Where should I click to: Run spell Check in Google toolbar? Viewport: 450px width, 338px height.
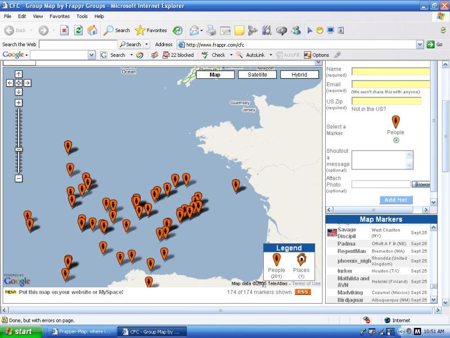pos(214,55)
